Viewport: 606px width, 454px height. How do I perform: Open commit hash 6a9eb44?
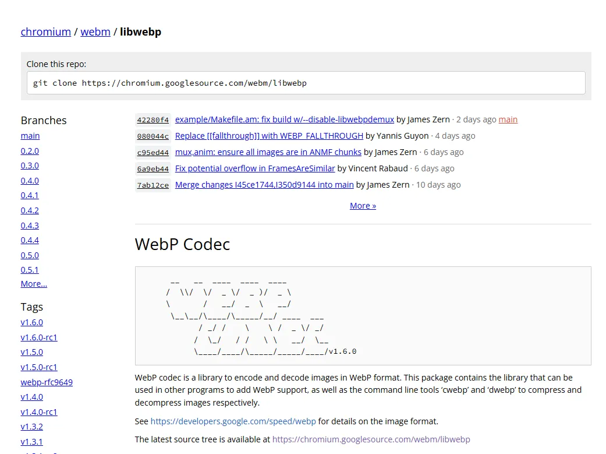(x=153, y=169)
